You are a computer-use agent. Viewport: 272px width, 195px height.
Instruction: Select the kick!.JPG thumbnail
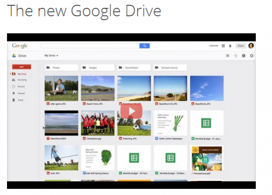pyautogui.click(x=61, y=158)
